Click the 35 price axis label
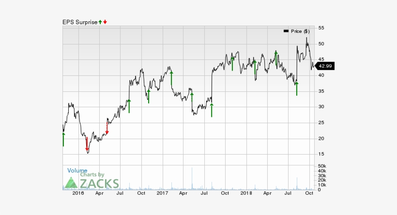The width and height of the screenshot is (397, 215). pyautogui.click(x=321, y=91)
